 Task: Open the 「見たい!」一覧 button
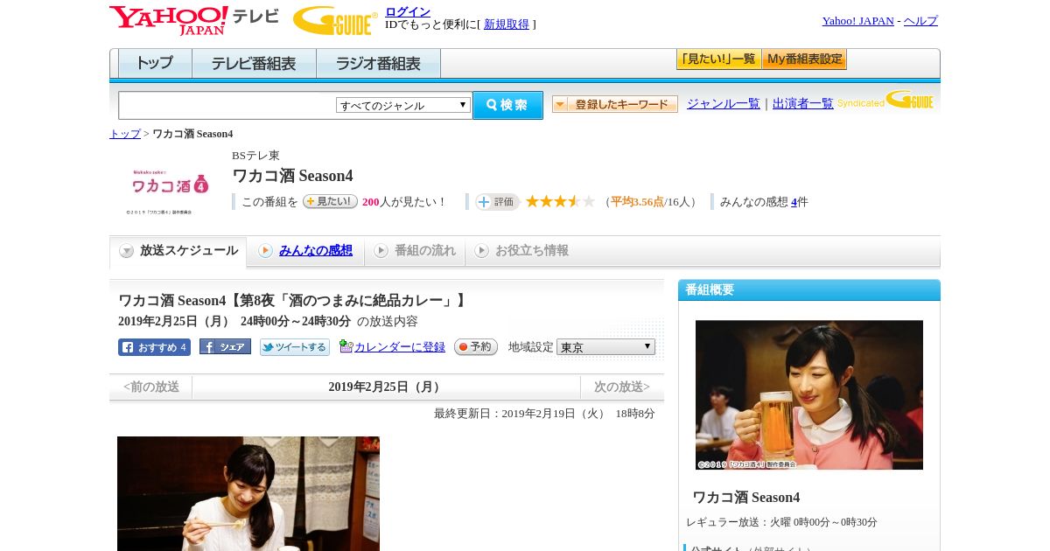(718, 59)
